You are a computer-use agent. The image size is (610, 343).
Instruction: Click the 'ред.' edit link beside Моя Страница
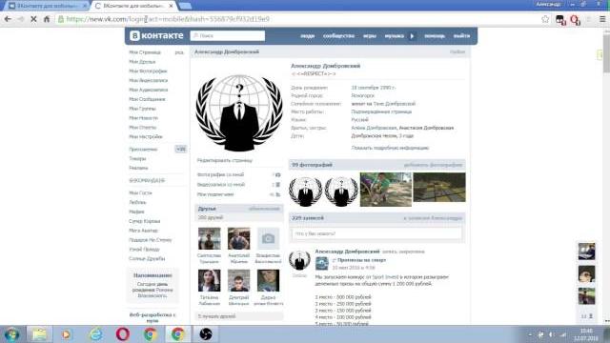point(179,52)
